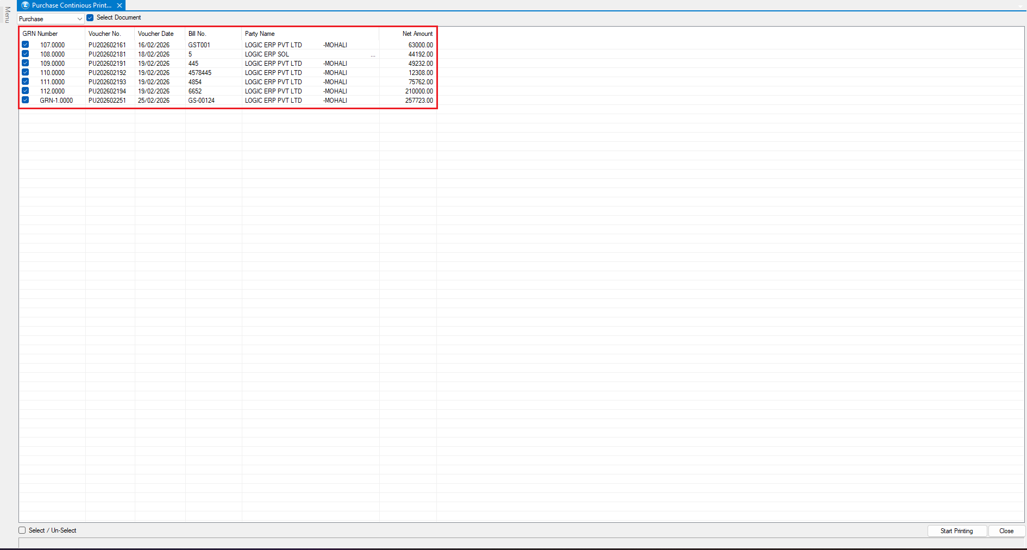Toggle checkbox for GRN 109.0000

click(26, 64)
